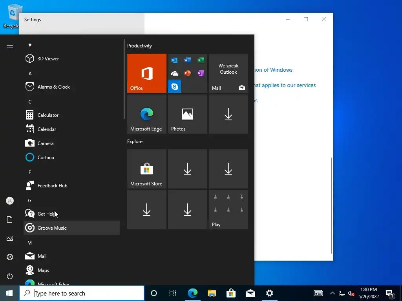Open Task View on the taskbar
The width and height of the screenshot is (402, 301).
pos(173,293)
